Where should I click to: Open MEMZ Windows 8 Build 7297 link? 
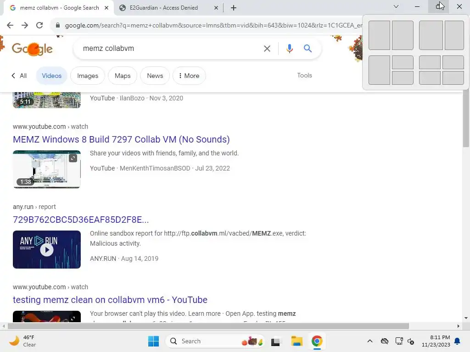tap(121, 139)
